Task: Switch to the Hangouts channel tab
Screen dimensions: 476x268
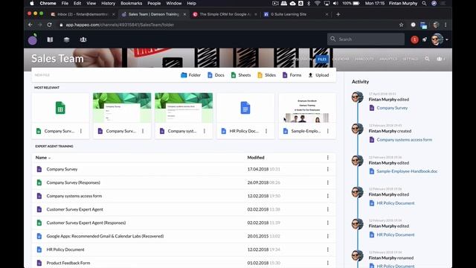Action: coord(364,60)
